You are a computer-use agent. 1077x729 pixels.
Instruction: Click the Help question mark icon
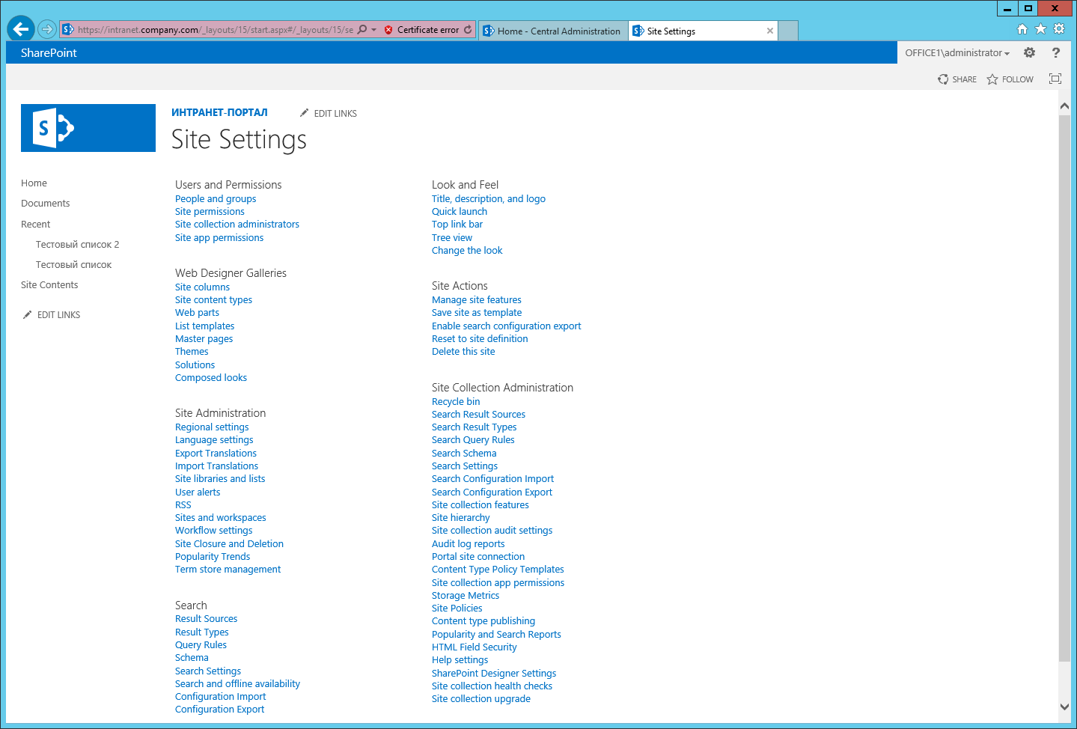point(1056,52)
